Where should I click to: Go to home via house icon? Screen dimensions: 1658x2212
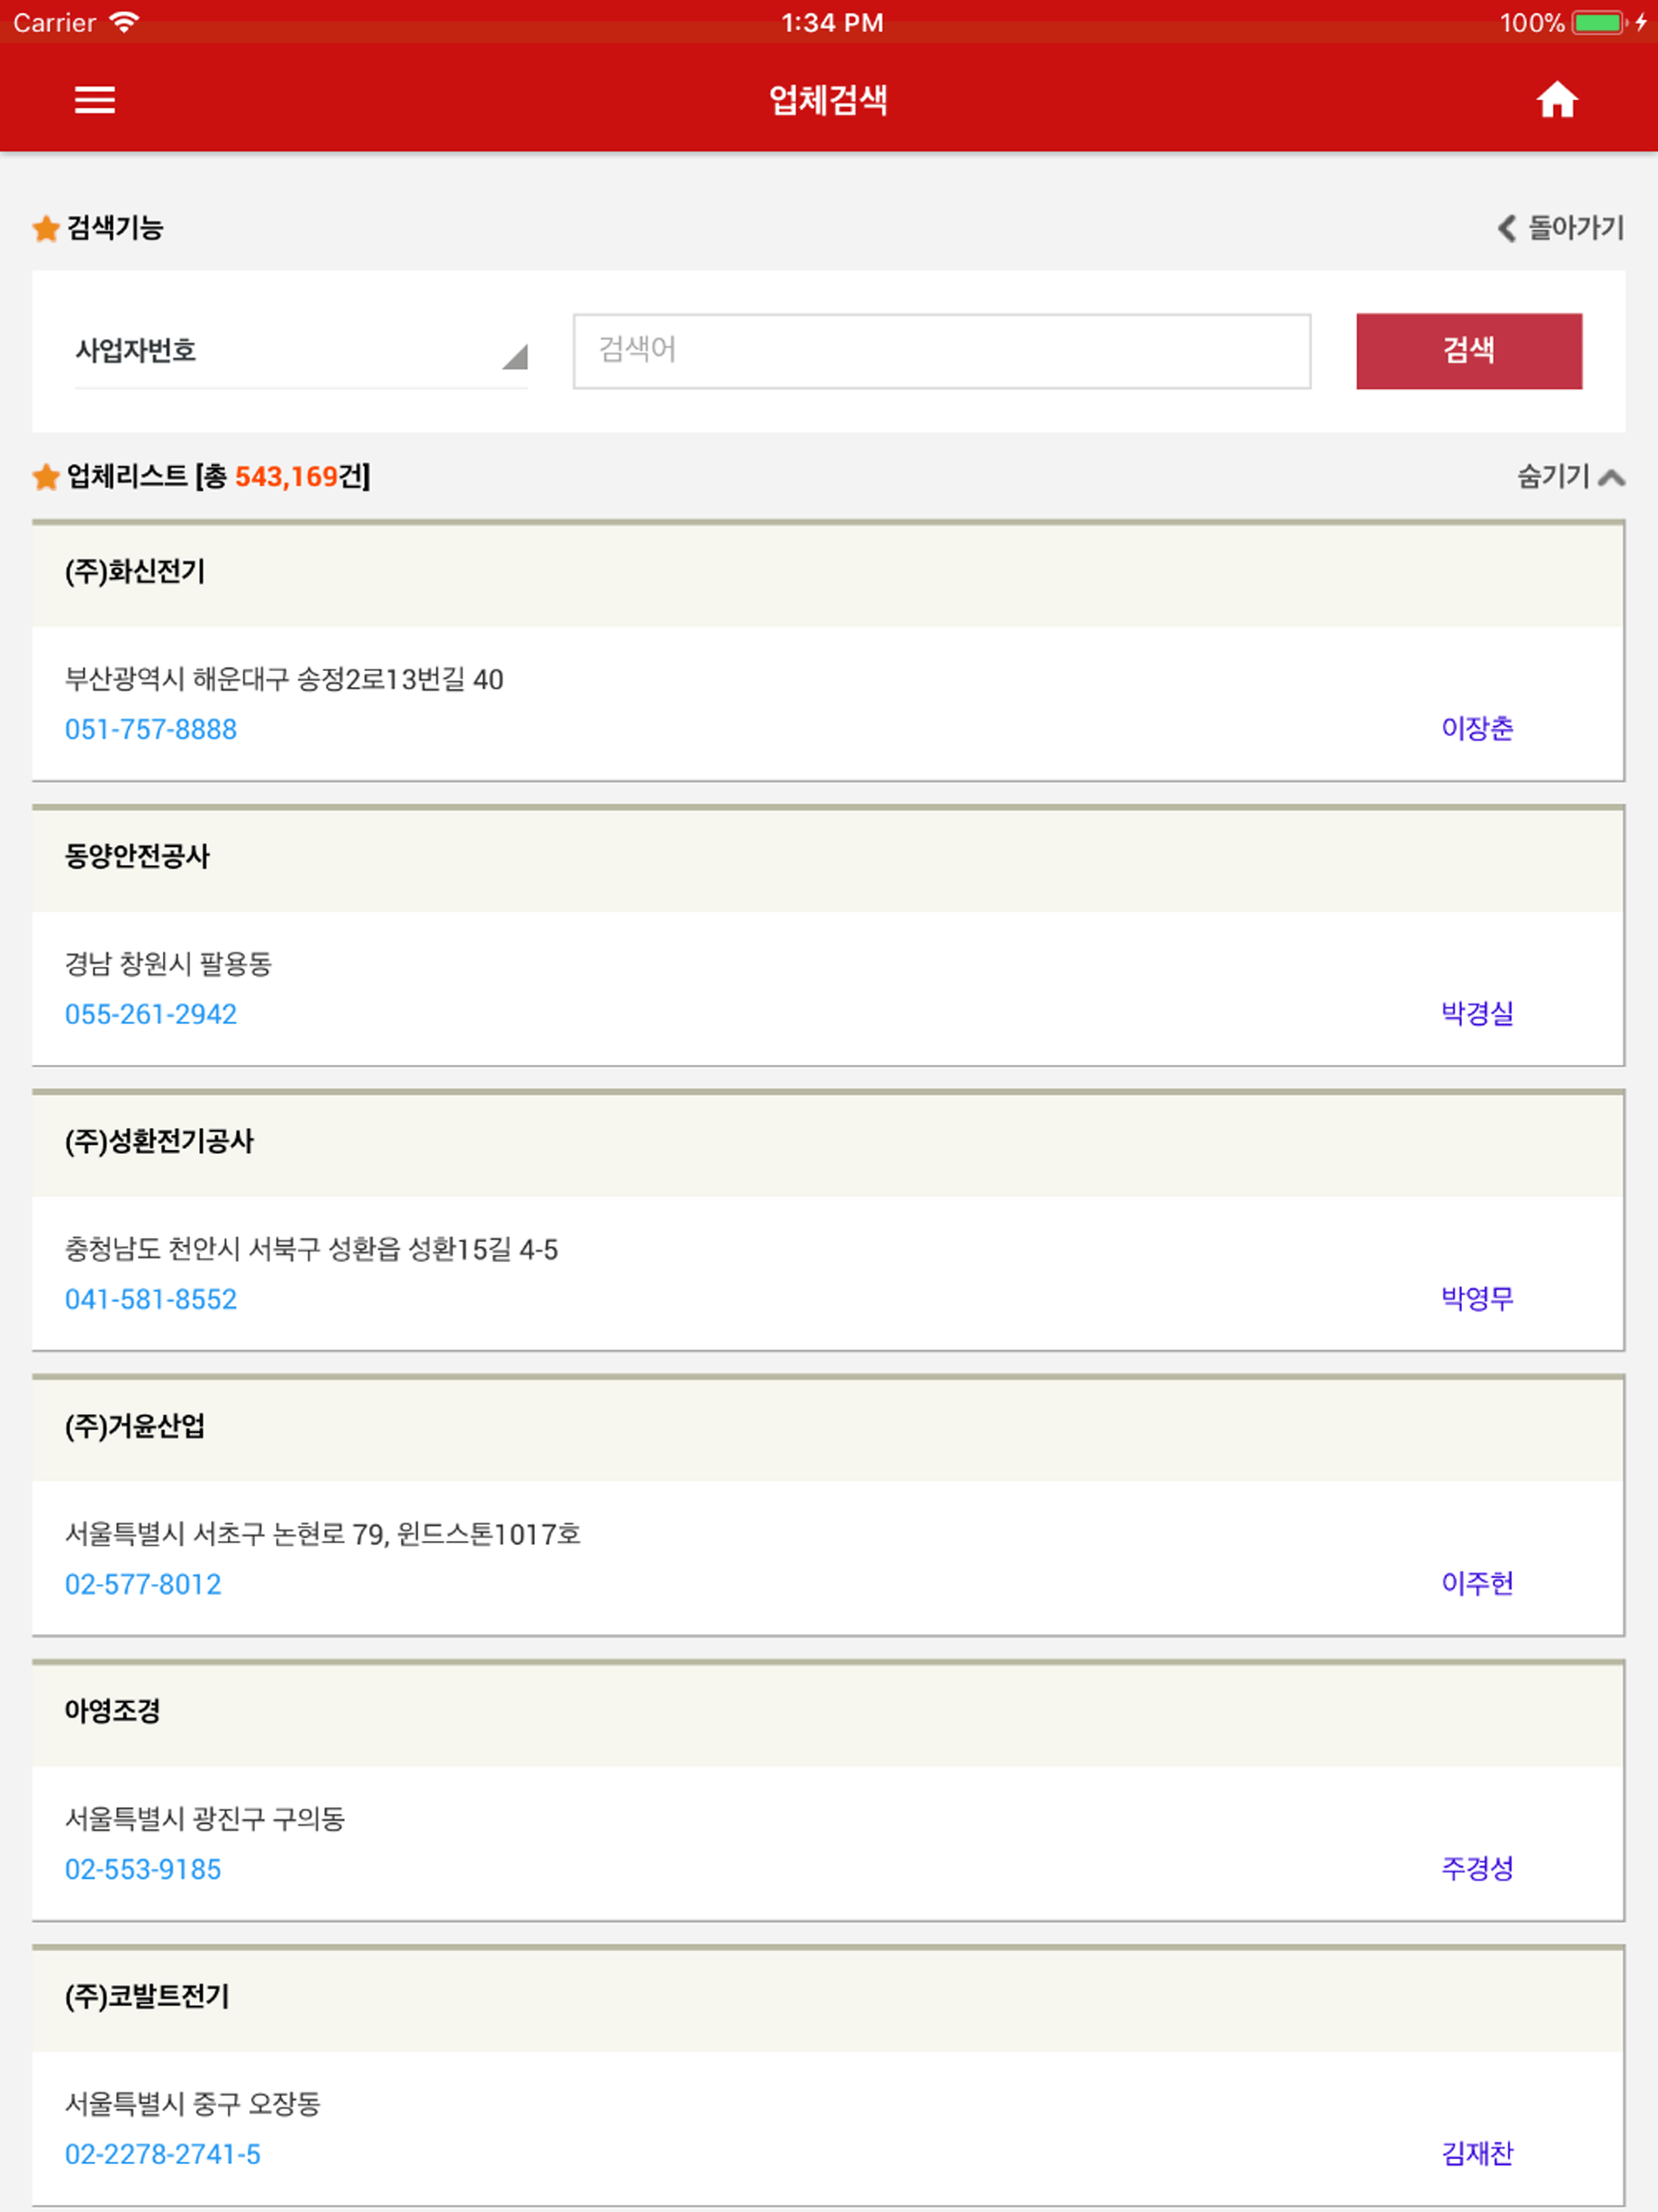(x=1557, y=100)
